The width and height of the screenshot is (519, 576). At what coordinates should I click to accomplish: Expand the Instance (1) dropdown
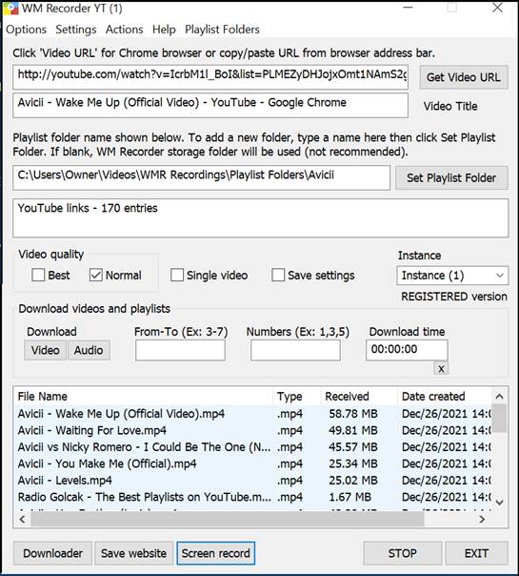point(452,276)
